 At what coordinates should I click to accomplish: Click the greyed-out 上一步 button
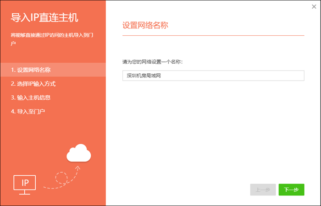[x=263, y=190]
